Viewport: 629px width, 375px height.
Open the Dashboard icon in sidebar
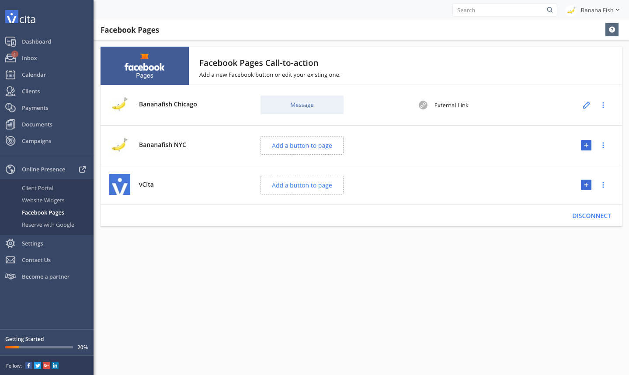(x=10, y=41)
